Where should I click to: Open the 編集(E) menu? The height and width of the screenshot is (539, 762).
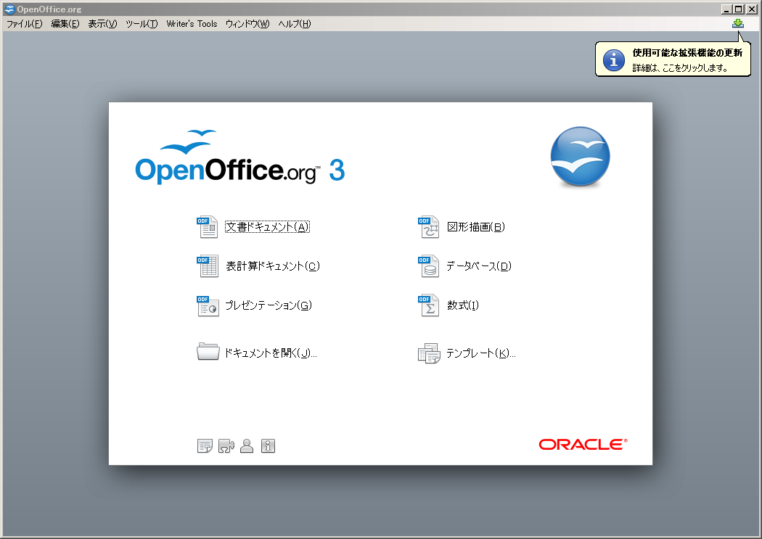[65, 24]
